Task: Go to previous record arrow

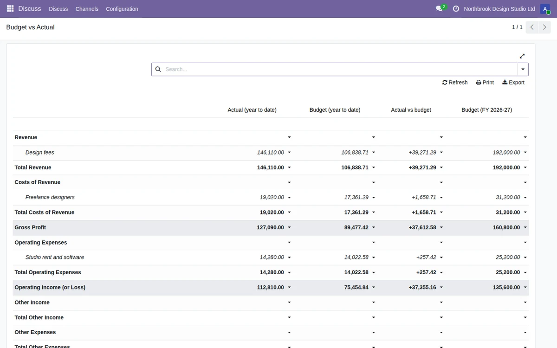Action: tap(532, 27)
